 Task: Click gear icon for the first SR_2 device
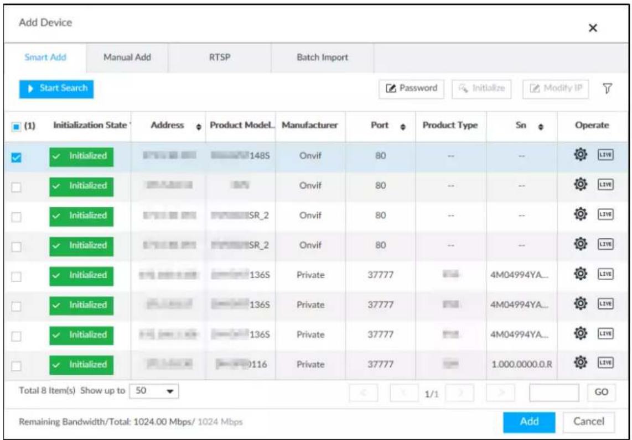[x=581, y=214]
